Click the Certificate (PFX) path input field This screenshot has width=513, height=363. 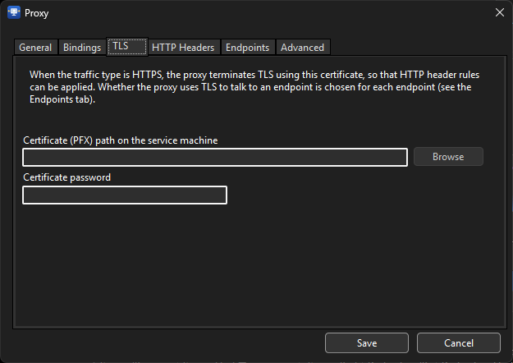click(215, 157)
